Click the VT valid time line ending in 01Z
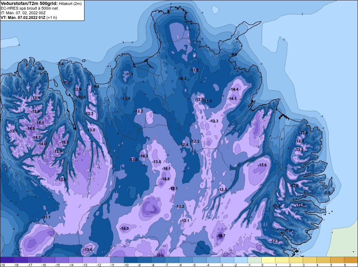The image size is (358, 267). point(23,17)
